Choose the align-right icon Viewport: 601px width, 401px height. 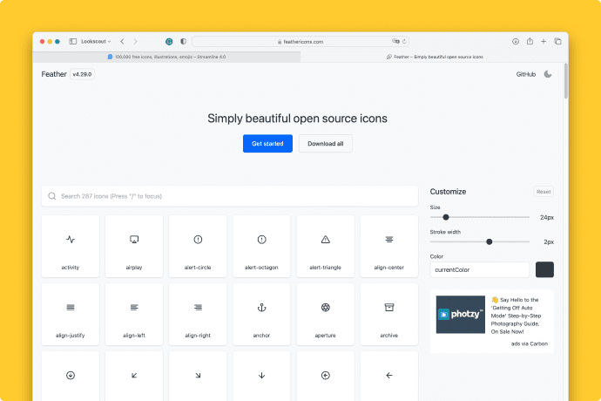(198, 314)
